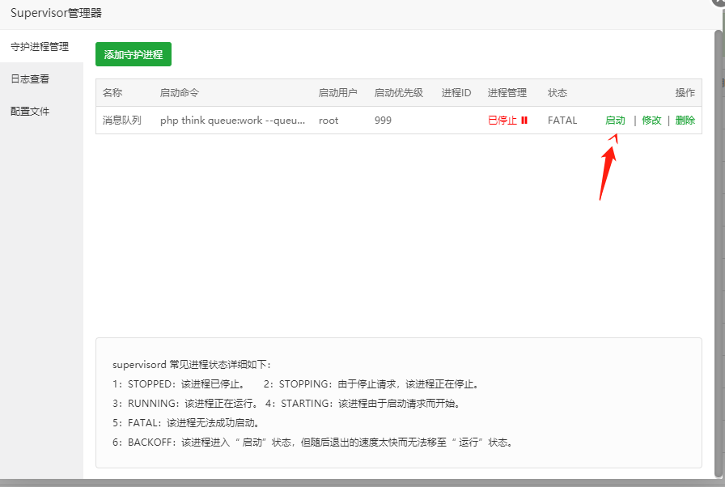Click the red pause icon beside 已停止
Screen dimensions: 725x487
(x=524, y=121)
